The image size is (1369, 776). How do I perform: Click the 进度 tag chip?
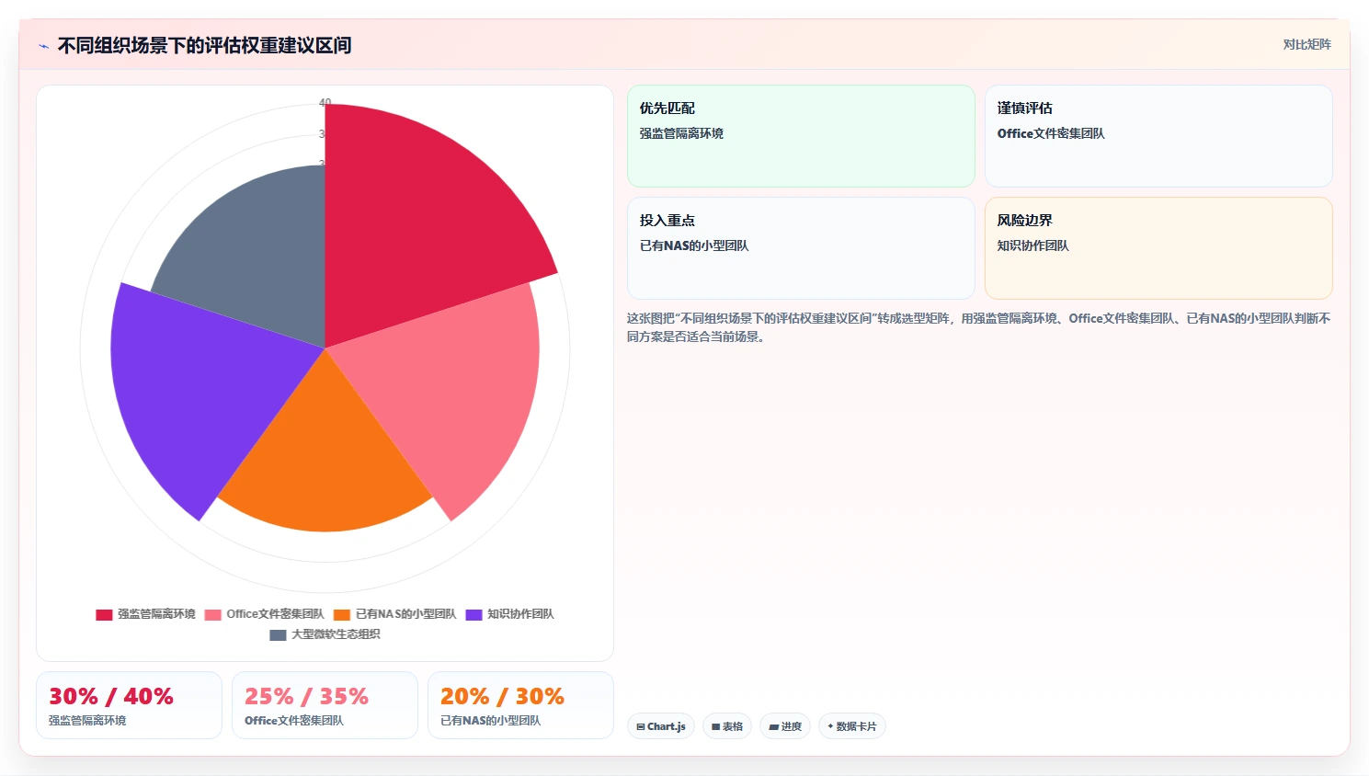tap(785, 726)
